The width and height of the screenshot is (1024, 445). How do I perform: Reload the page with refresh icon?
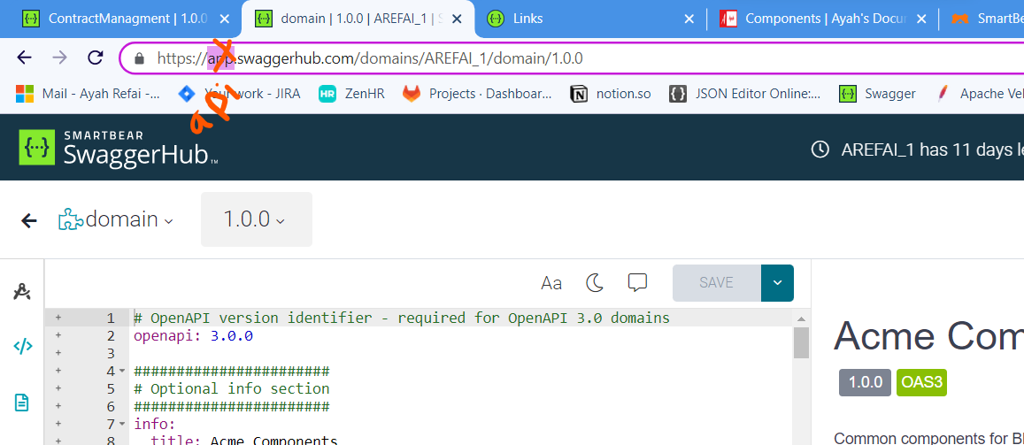[x=96, y=58]
